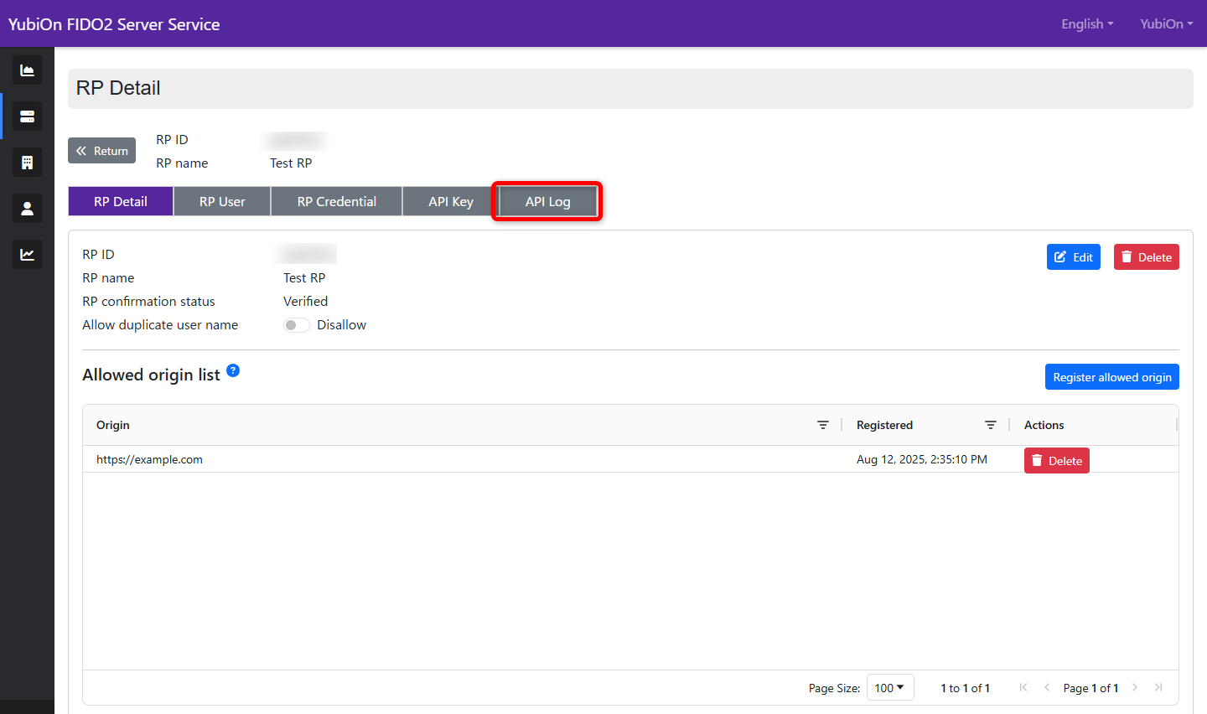The width and height of the screenshot is (1207, 714).
Task: Go to previous page pagination icon
Action: tap(1047, 687)
